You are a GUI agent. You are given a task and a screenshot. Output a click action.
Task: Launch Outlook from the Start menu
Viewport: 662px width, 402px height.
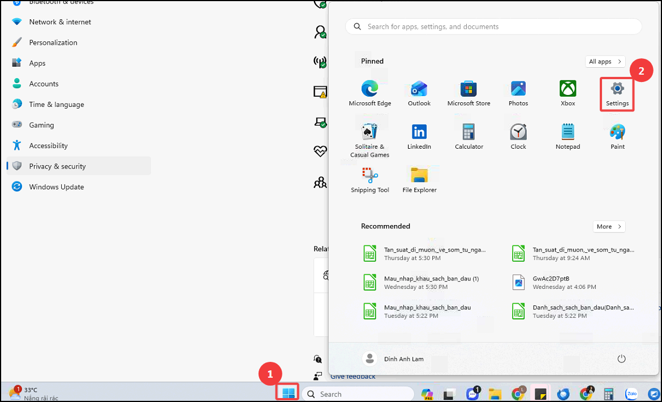[x=419, y=94]
